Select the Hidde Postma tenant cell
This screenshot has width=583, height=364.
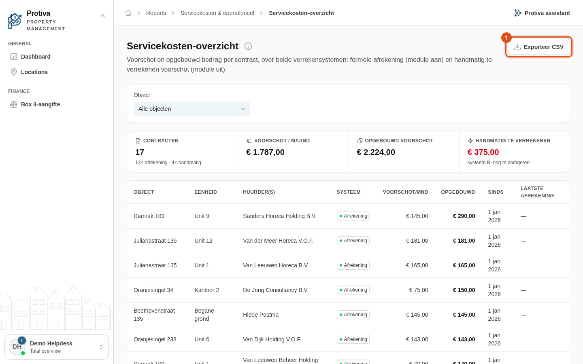tap(261, 315)
